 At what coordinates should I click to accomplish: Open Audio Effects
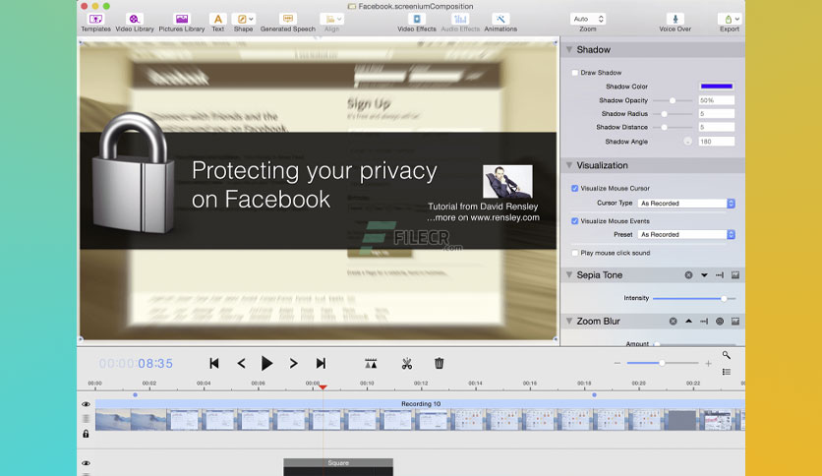[x=460, y=23]
